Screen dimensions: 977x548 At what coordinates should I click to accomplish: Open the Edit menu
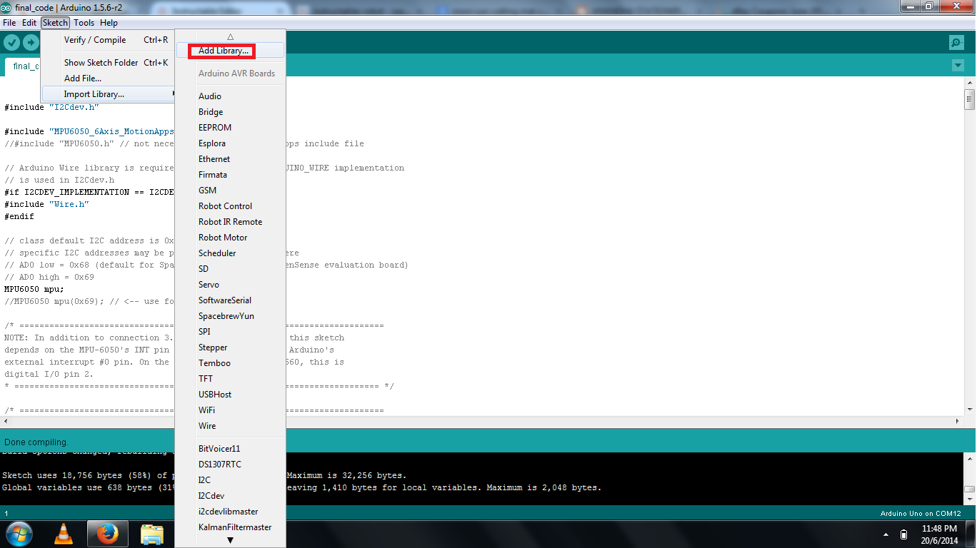tap(29, 23)
